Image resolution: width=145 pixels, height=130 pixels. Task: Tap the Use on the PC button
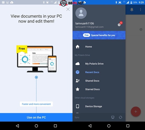pos(36,117)
